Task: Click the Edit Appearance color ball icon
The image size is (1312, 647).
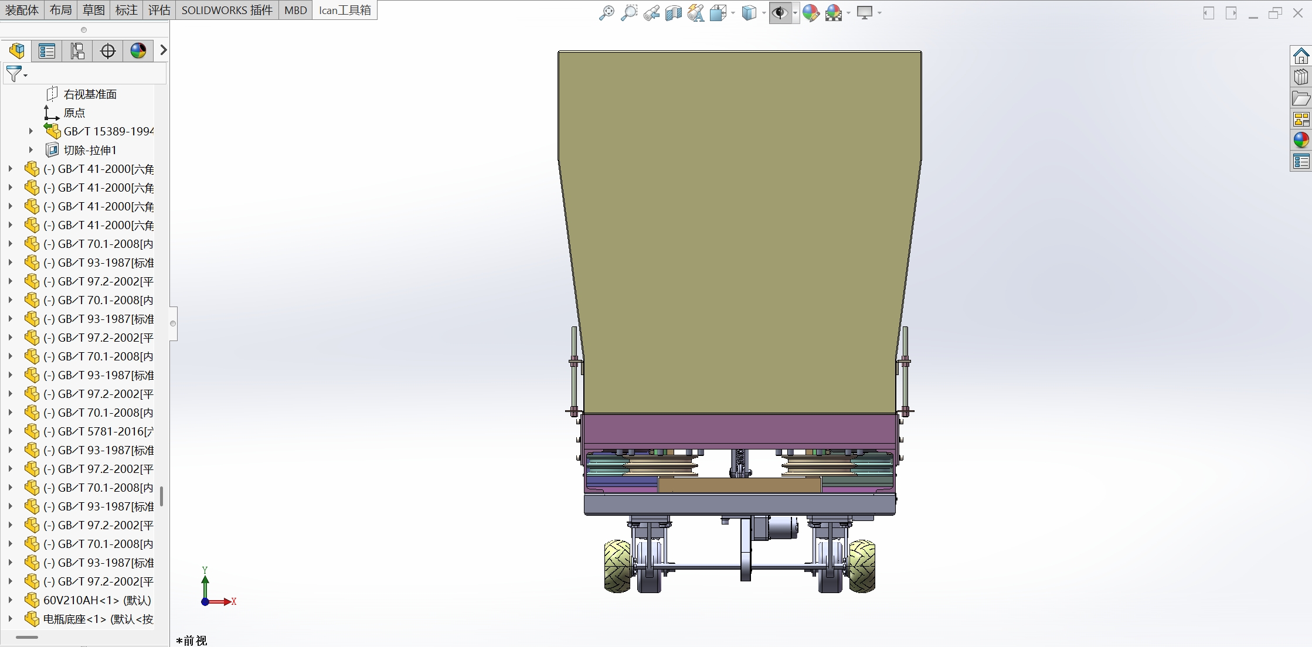Action: [811, 12]
